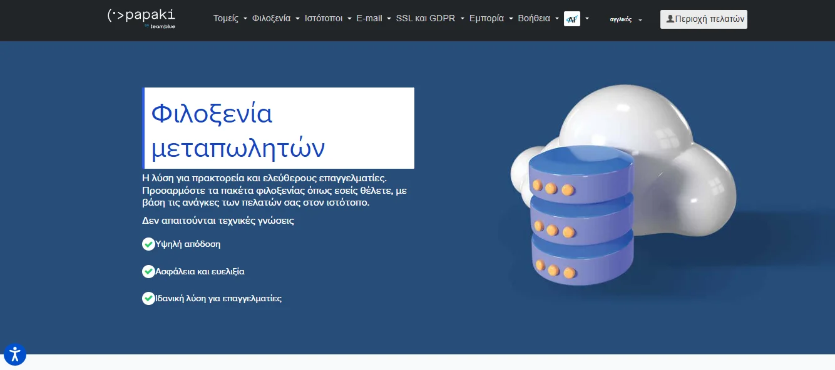Click the "Υψηλή απόδοση" feature text
The height and width of the screenshot is (370, 835).
click(x=188, y=244)
